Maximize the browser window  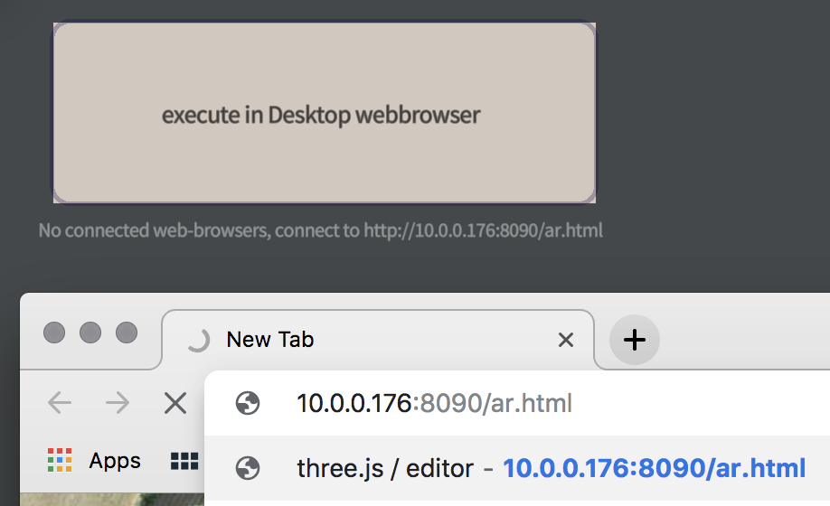point(127,333)
